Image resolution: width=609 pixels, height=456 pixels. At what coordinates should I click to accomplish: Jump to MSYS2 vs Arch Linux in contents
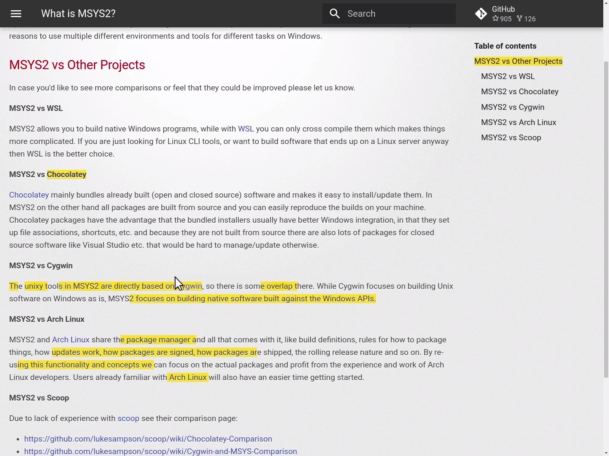coord(518,122)
